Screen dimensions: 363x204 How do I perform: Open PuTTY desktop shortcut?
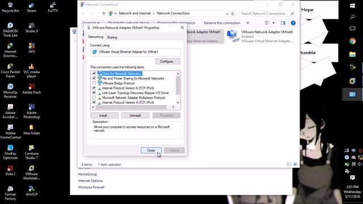pos(53,7)
